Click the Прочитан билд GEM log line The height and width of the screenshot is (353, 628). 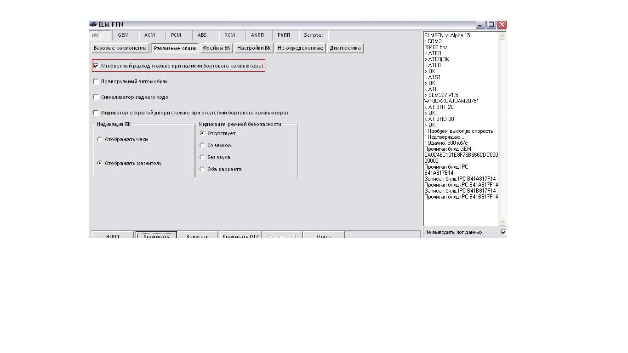coord(448,149)
